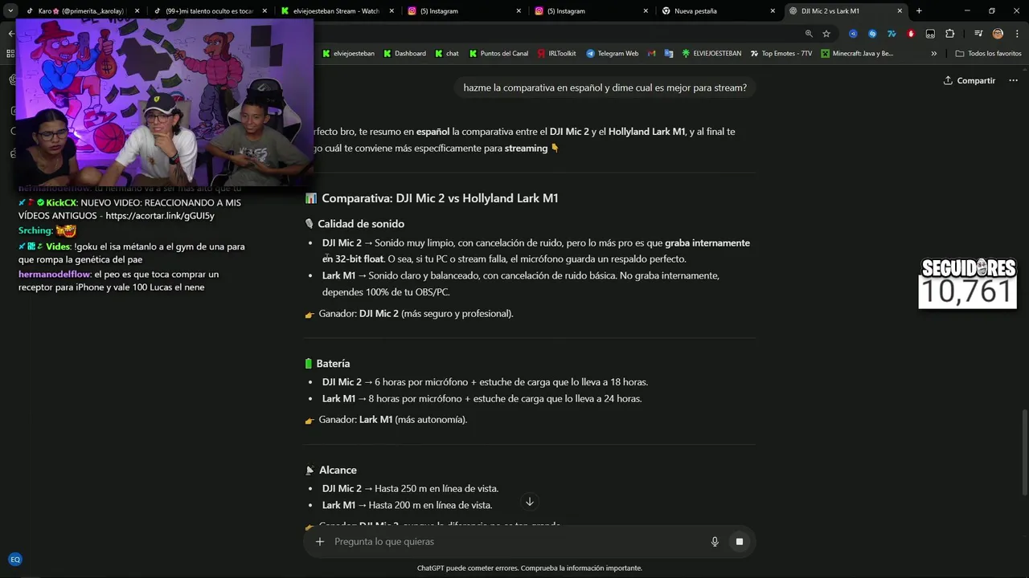Switch to the 'mi talento oculto' tab
1029x578 pixels.
point(210,11)
